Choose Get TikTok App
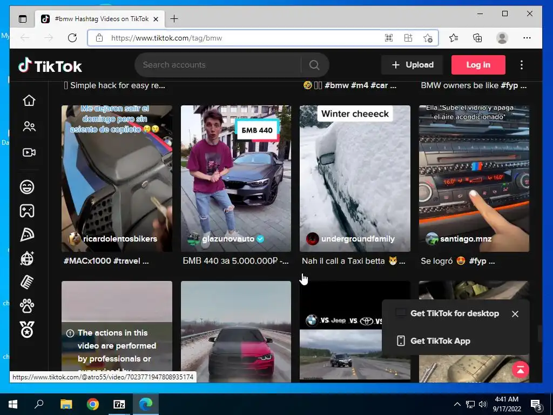Screen dimensions: 553x415 coord(440,341)
